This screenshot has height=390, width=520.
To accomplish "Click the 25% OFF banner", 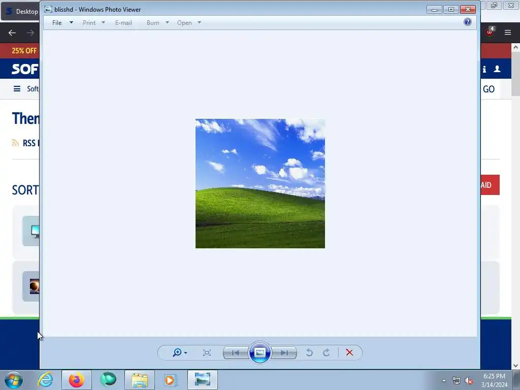I will [x=24, y=51].
